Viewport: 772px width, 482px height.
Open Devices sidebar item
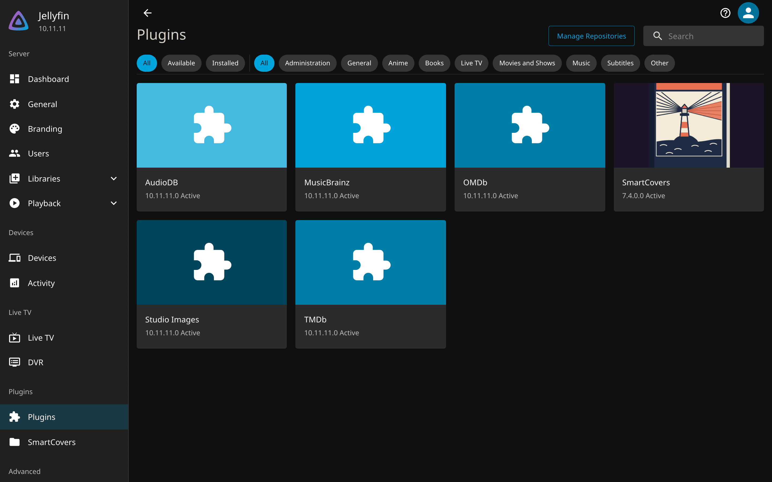(x=64, y=258)
